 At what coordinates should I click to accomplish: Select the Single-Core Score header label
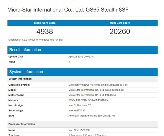coord(45,23)
